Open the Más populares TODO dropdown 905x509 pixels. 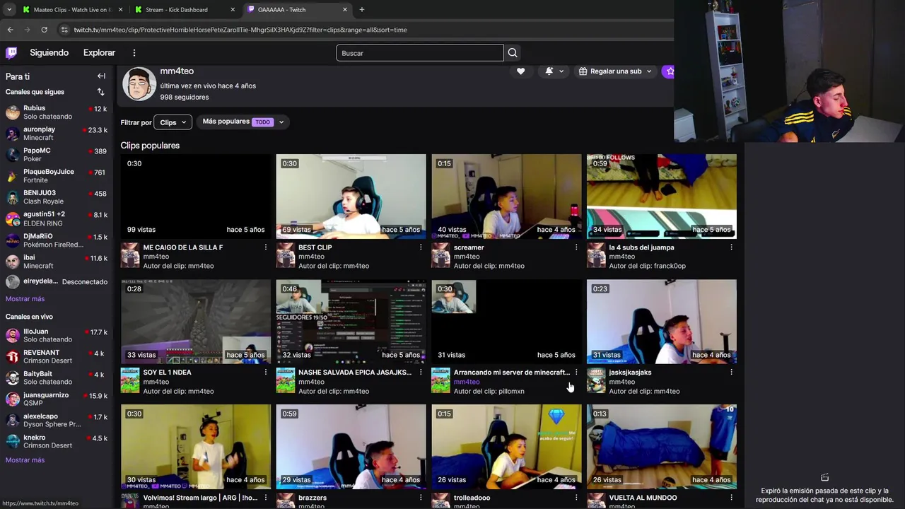[243, 122]
